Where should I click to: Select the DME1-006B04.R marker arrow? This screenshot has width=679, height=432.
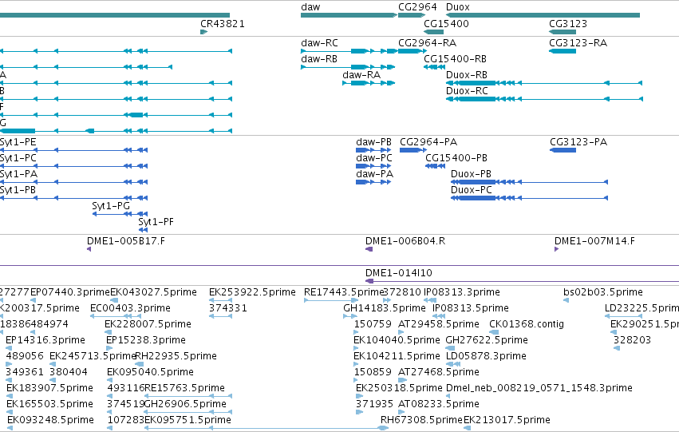pos(369,249)
